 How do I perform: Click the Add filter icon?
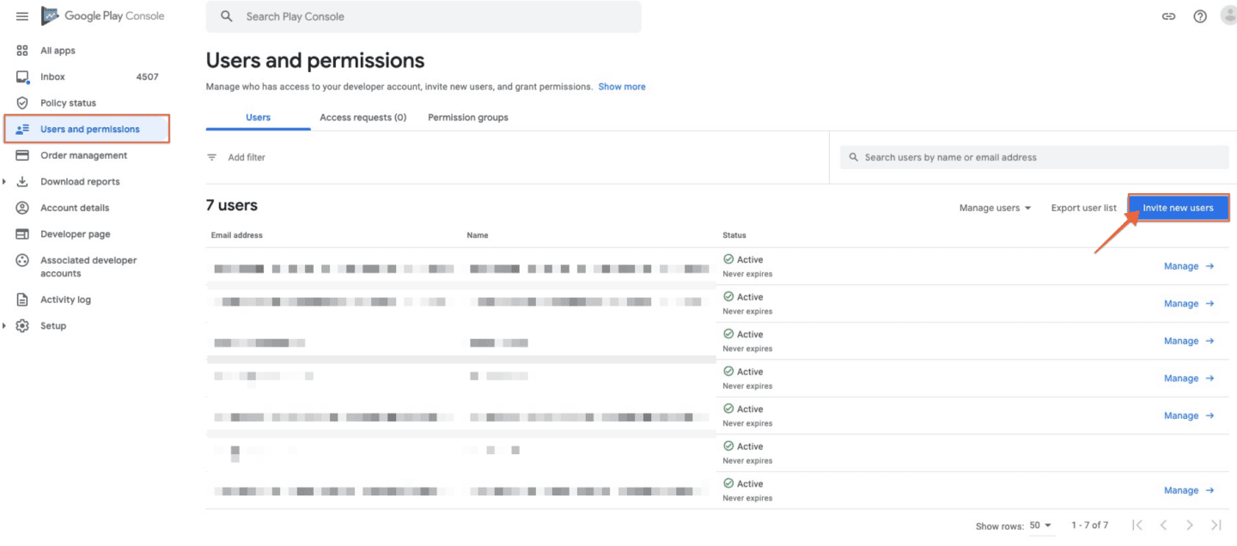pyautogui.click(x=212, y=157)
